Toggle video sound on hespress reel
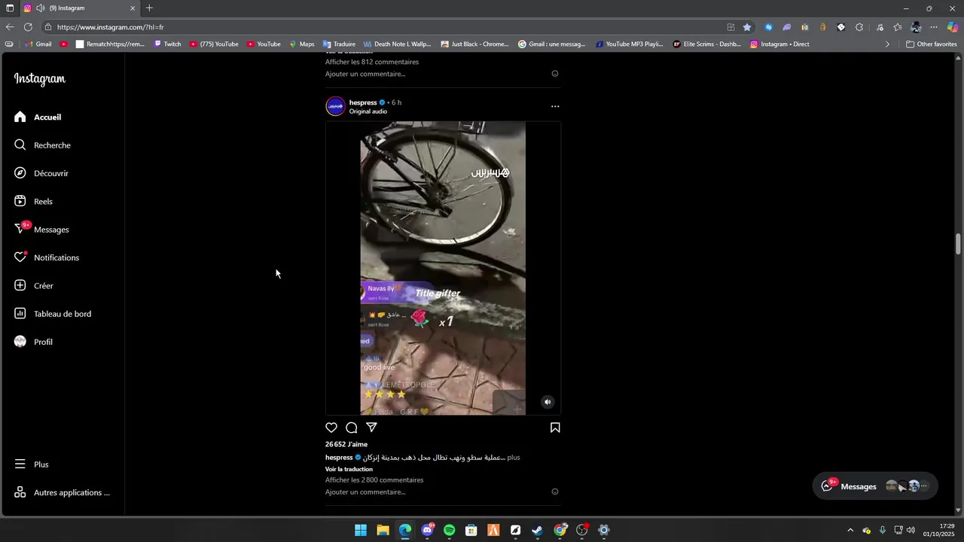Image resolution: width=964 pixels, height=542 pixels. click(548, 402)
